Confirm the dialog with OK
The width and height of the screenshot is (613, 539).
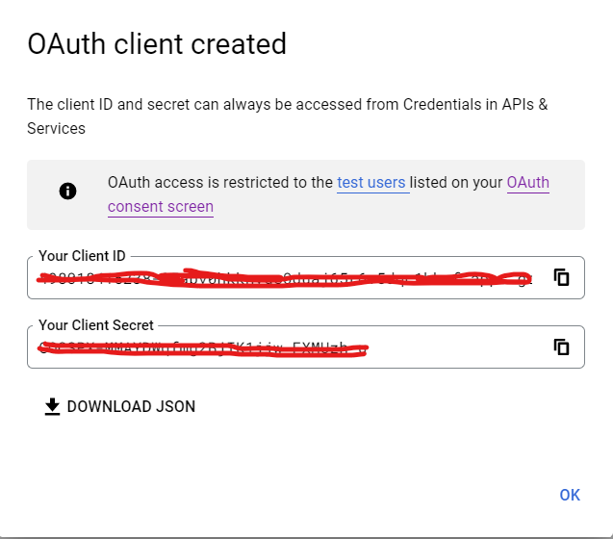click(570, 495)
